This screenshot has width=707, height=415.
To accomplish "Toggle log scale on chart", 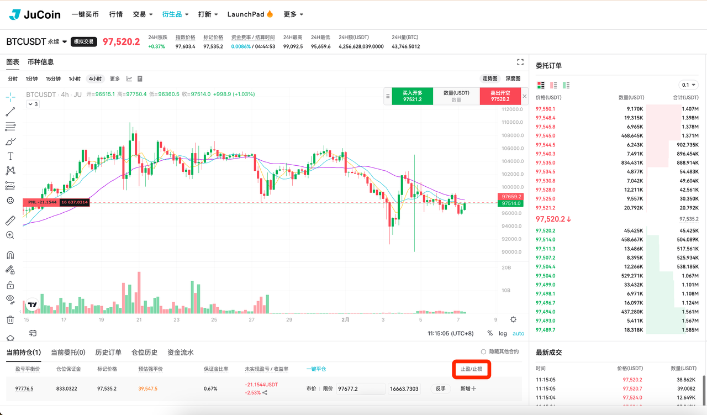I will [503, 333].
